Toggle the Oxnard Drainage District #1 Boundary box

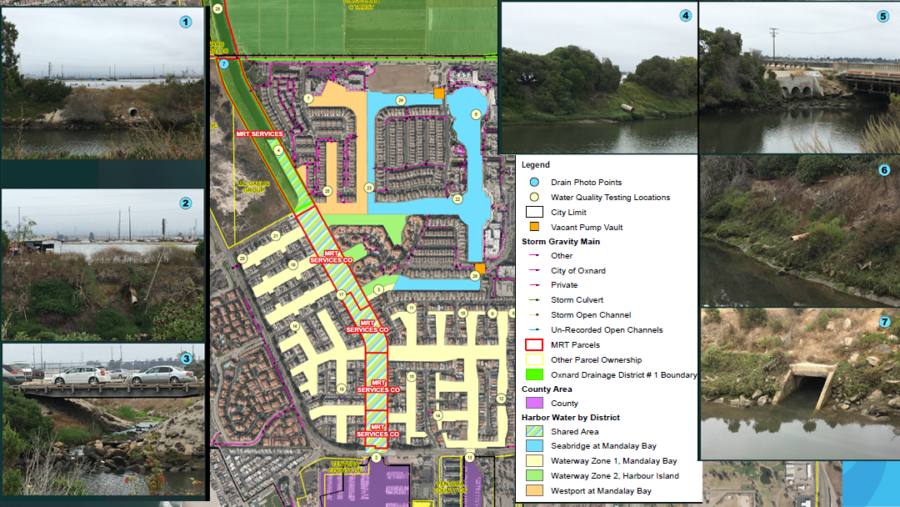[534, 374]
